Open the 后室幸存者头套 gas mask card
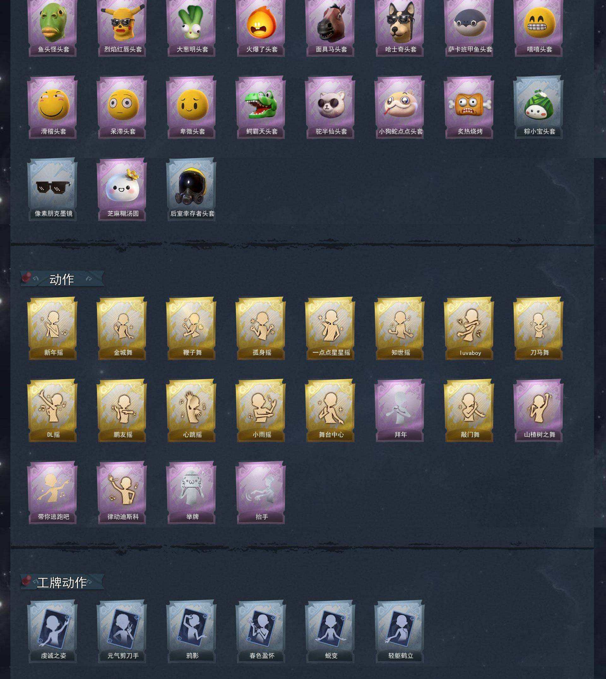 [x=192, y=189]
